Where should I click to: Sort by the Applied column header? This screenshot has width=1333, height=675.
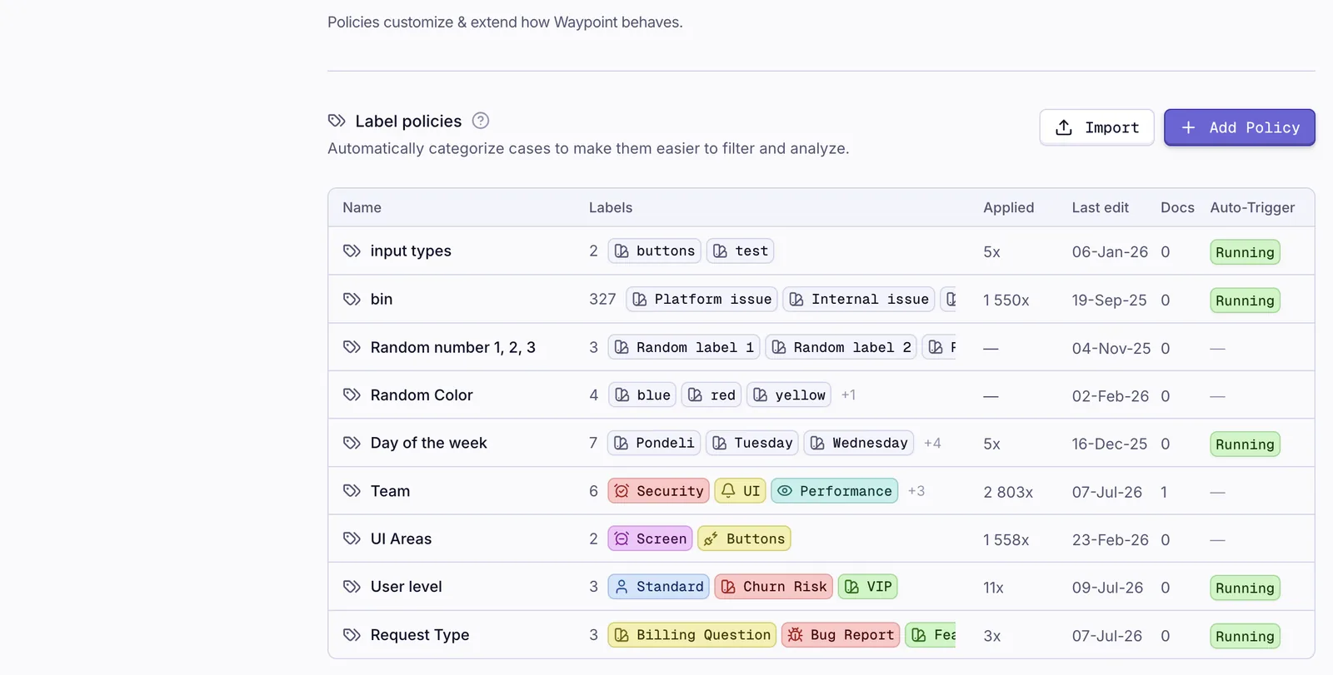click(x=1008, y=207)
